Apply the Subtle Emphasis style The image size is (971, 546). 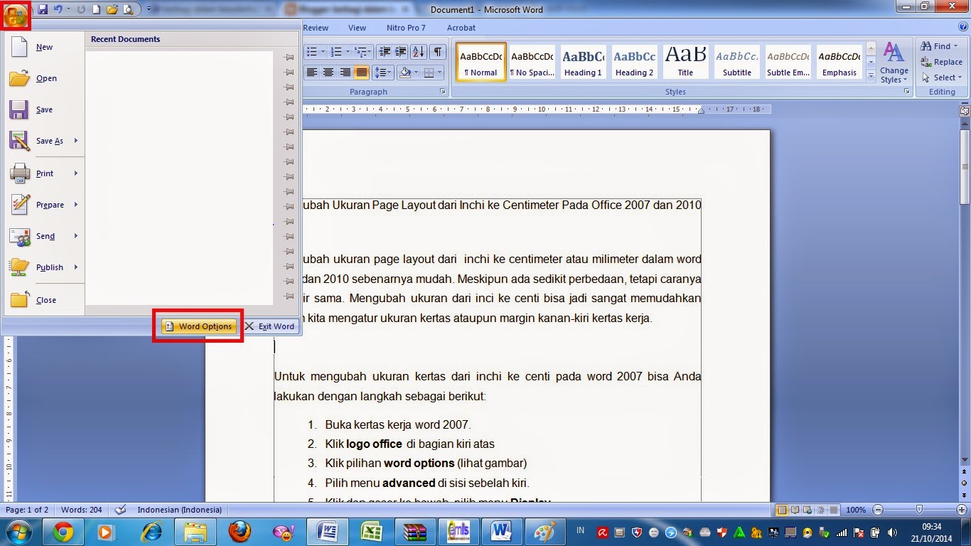click(788, 63)
